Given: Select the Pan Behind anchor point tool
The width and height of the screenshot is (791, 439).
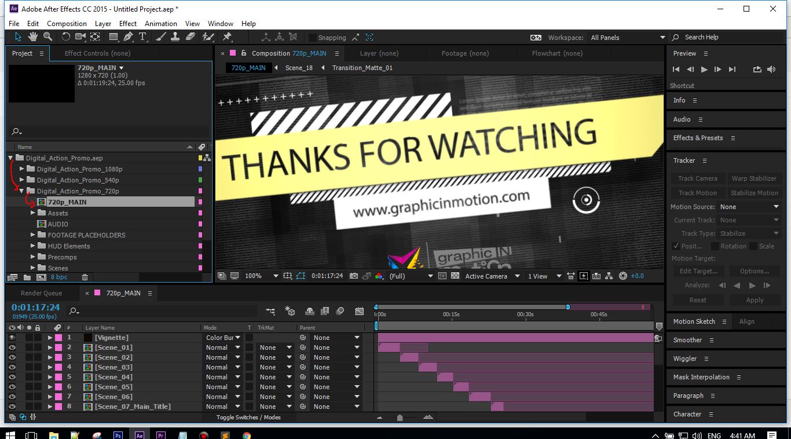Looking at the screenshot, I should click(x=96, y=36).
